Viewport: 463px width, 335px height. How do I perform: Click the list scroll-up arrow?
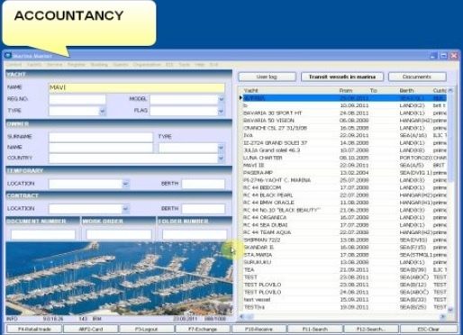450,90
